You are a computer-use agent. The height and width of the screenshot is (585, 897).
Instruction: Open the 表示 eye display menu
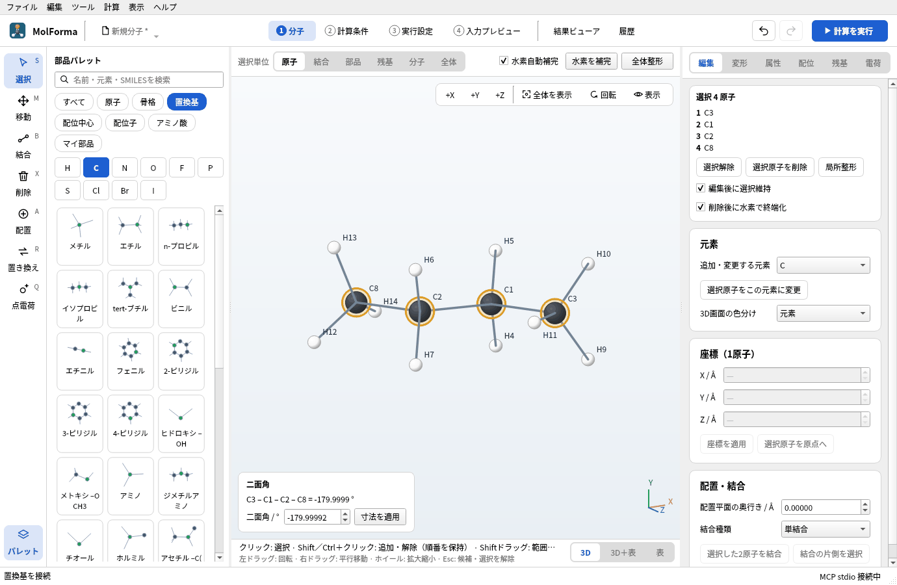pyautogui.click(x=647, y=95)
